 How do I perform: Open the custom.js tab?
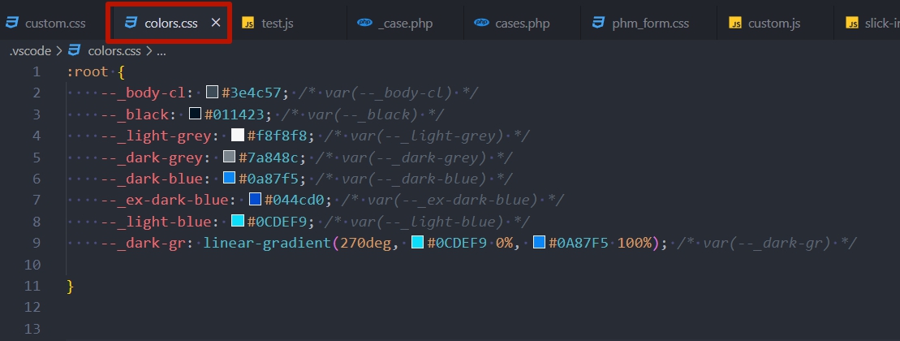774,23
